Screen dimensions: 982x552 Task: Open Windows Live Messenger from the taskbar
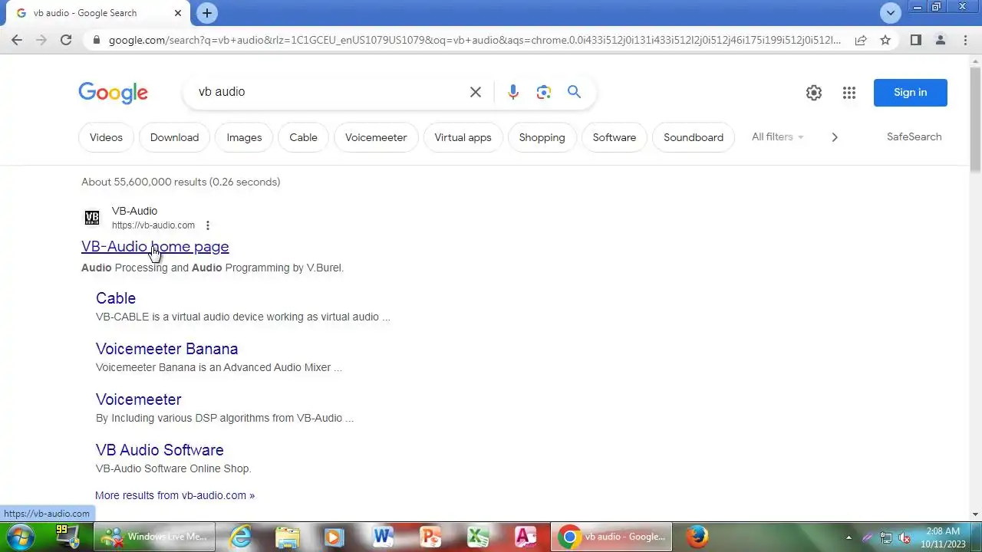coord(154,537)
